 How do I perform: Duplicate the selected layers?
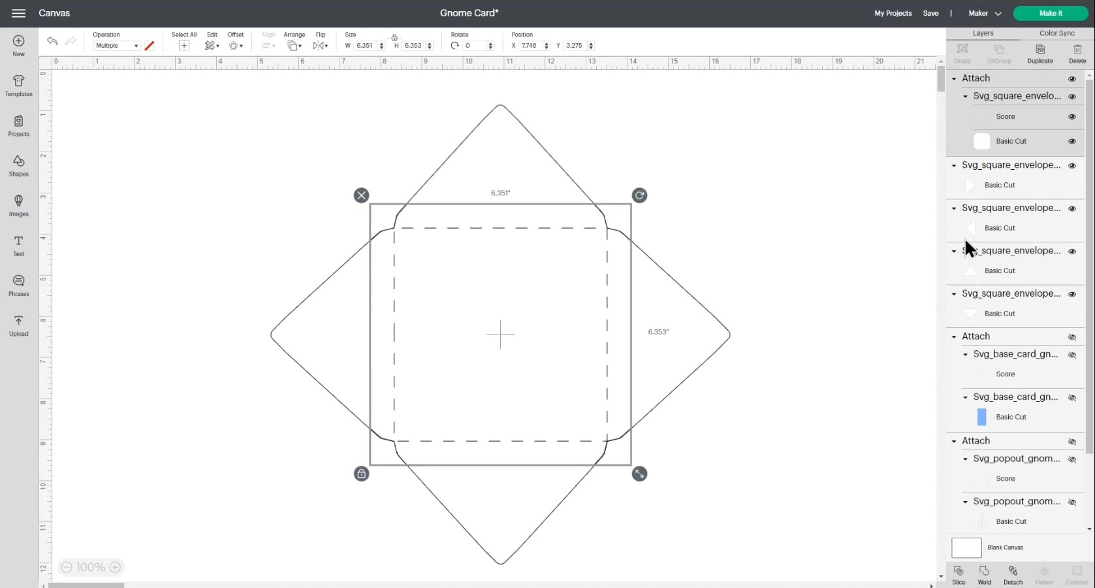(x=1039, y=52)
